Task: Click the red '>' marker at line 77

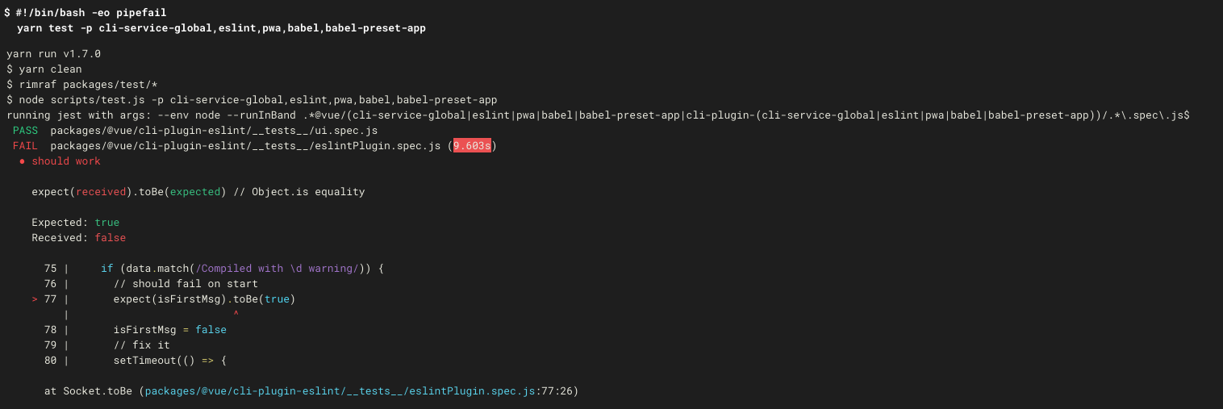Action: point(35,299)
